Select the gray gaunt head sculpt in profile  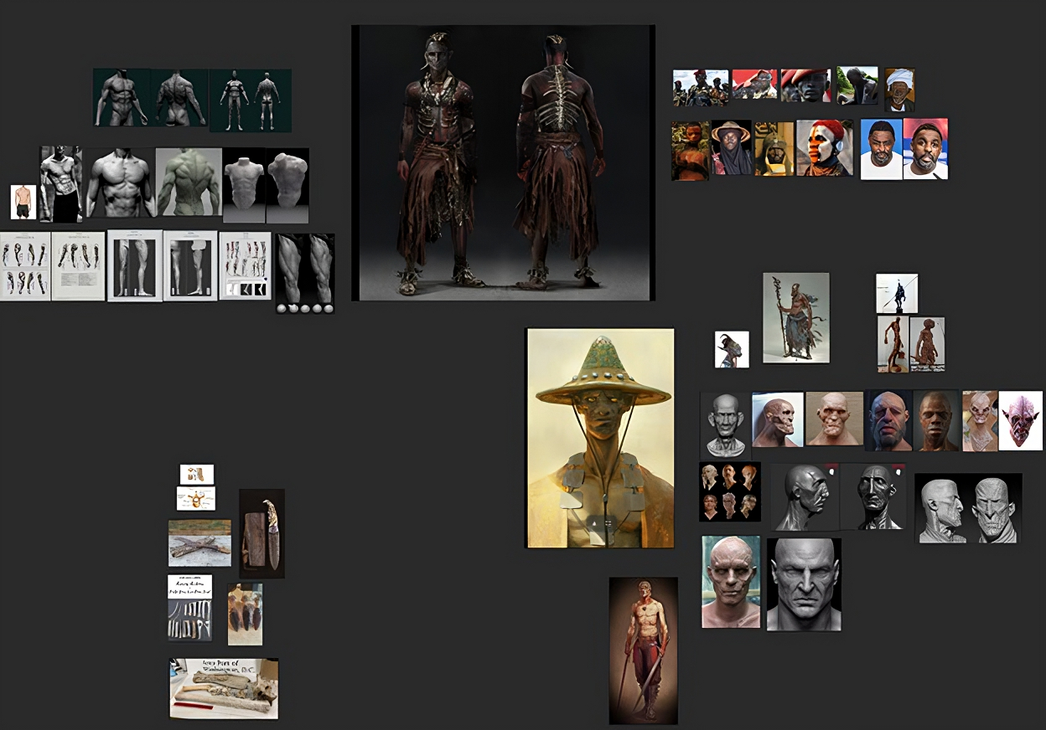click(x=805, y=496)
